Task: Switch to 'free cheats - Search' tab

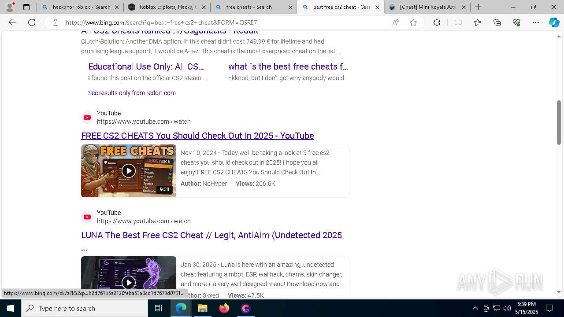Action: [254, 7]
